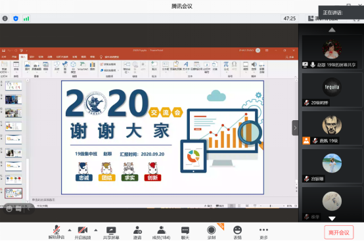
Task: Open the emoji reactions (表情)
Action: pyautogui.click(x=237, y=232)
